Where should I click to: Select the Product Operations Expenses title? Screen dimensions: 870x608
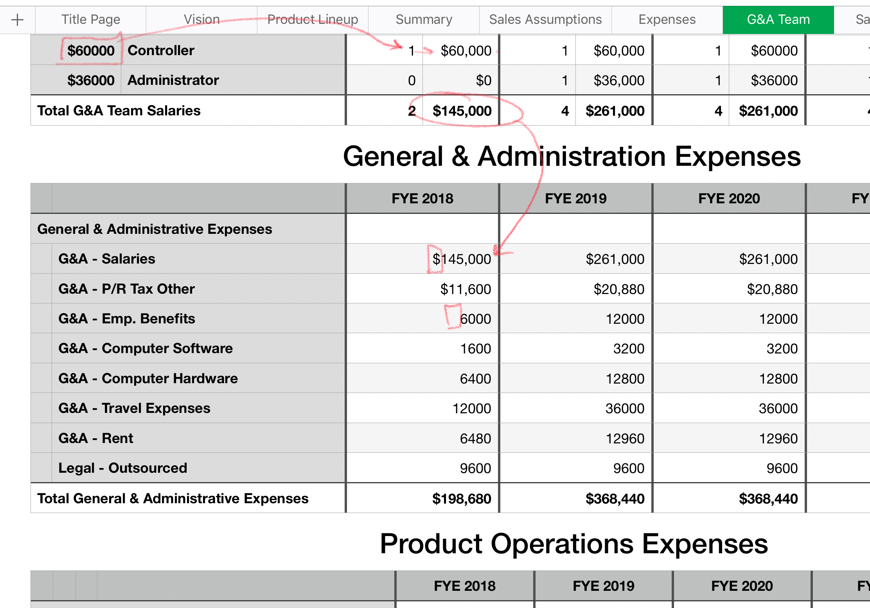click(573, 544)
